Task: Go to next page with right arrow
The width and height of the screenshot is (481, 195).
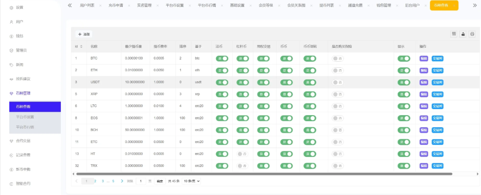Action: 122,181
